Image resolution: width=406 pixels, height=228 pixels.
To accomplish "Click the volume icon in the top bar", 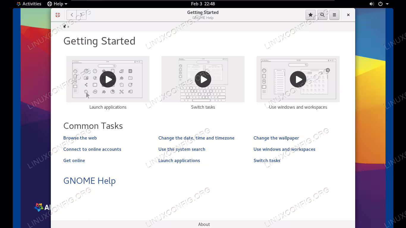I will coord(372,4).
